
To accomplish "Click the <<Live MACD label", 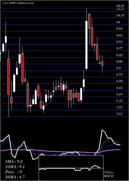I will (109, 174).
